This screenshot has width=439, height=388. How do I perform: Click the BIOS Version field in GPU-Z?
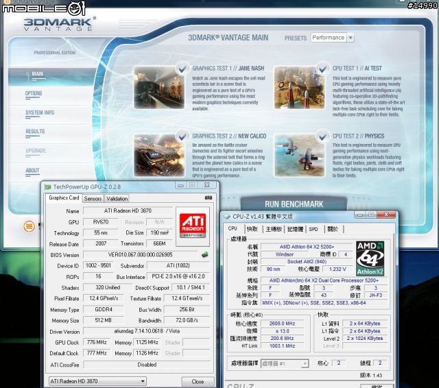click(x=140, y=255)
